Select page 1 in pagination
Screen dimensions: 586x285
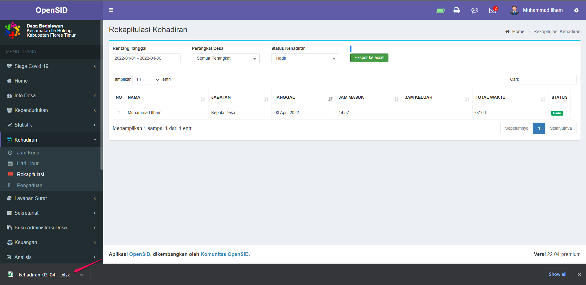click(x=539, y=128)
